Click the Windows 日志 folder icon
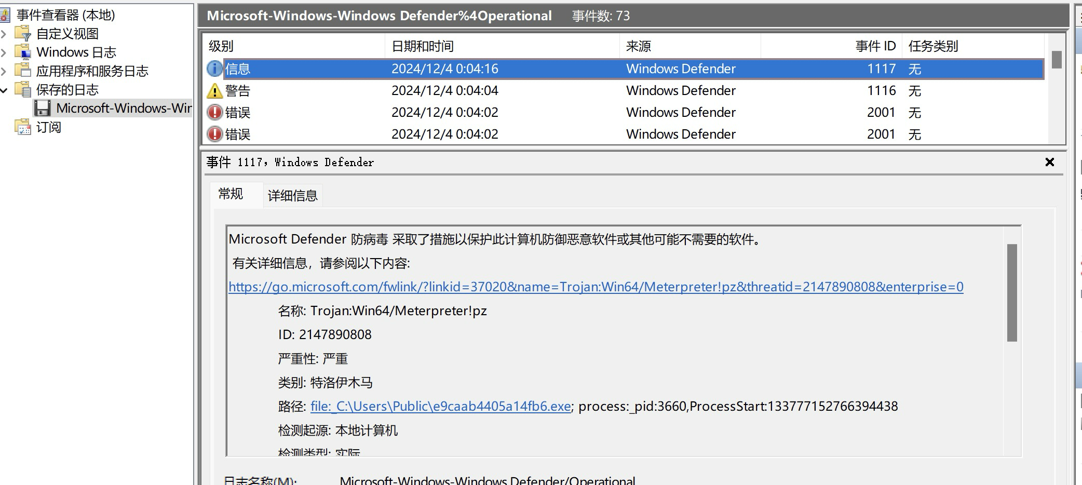Screen dimensions: 1082x485 (x=23, y=52)
